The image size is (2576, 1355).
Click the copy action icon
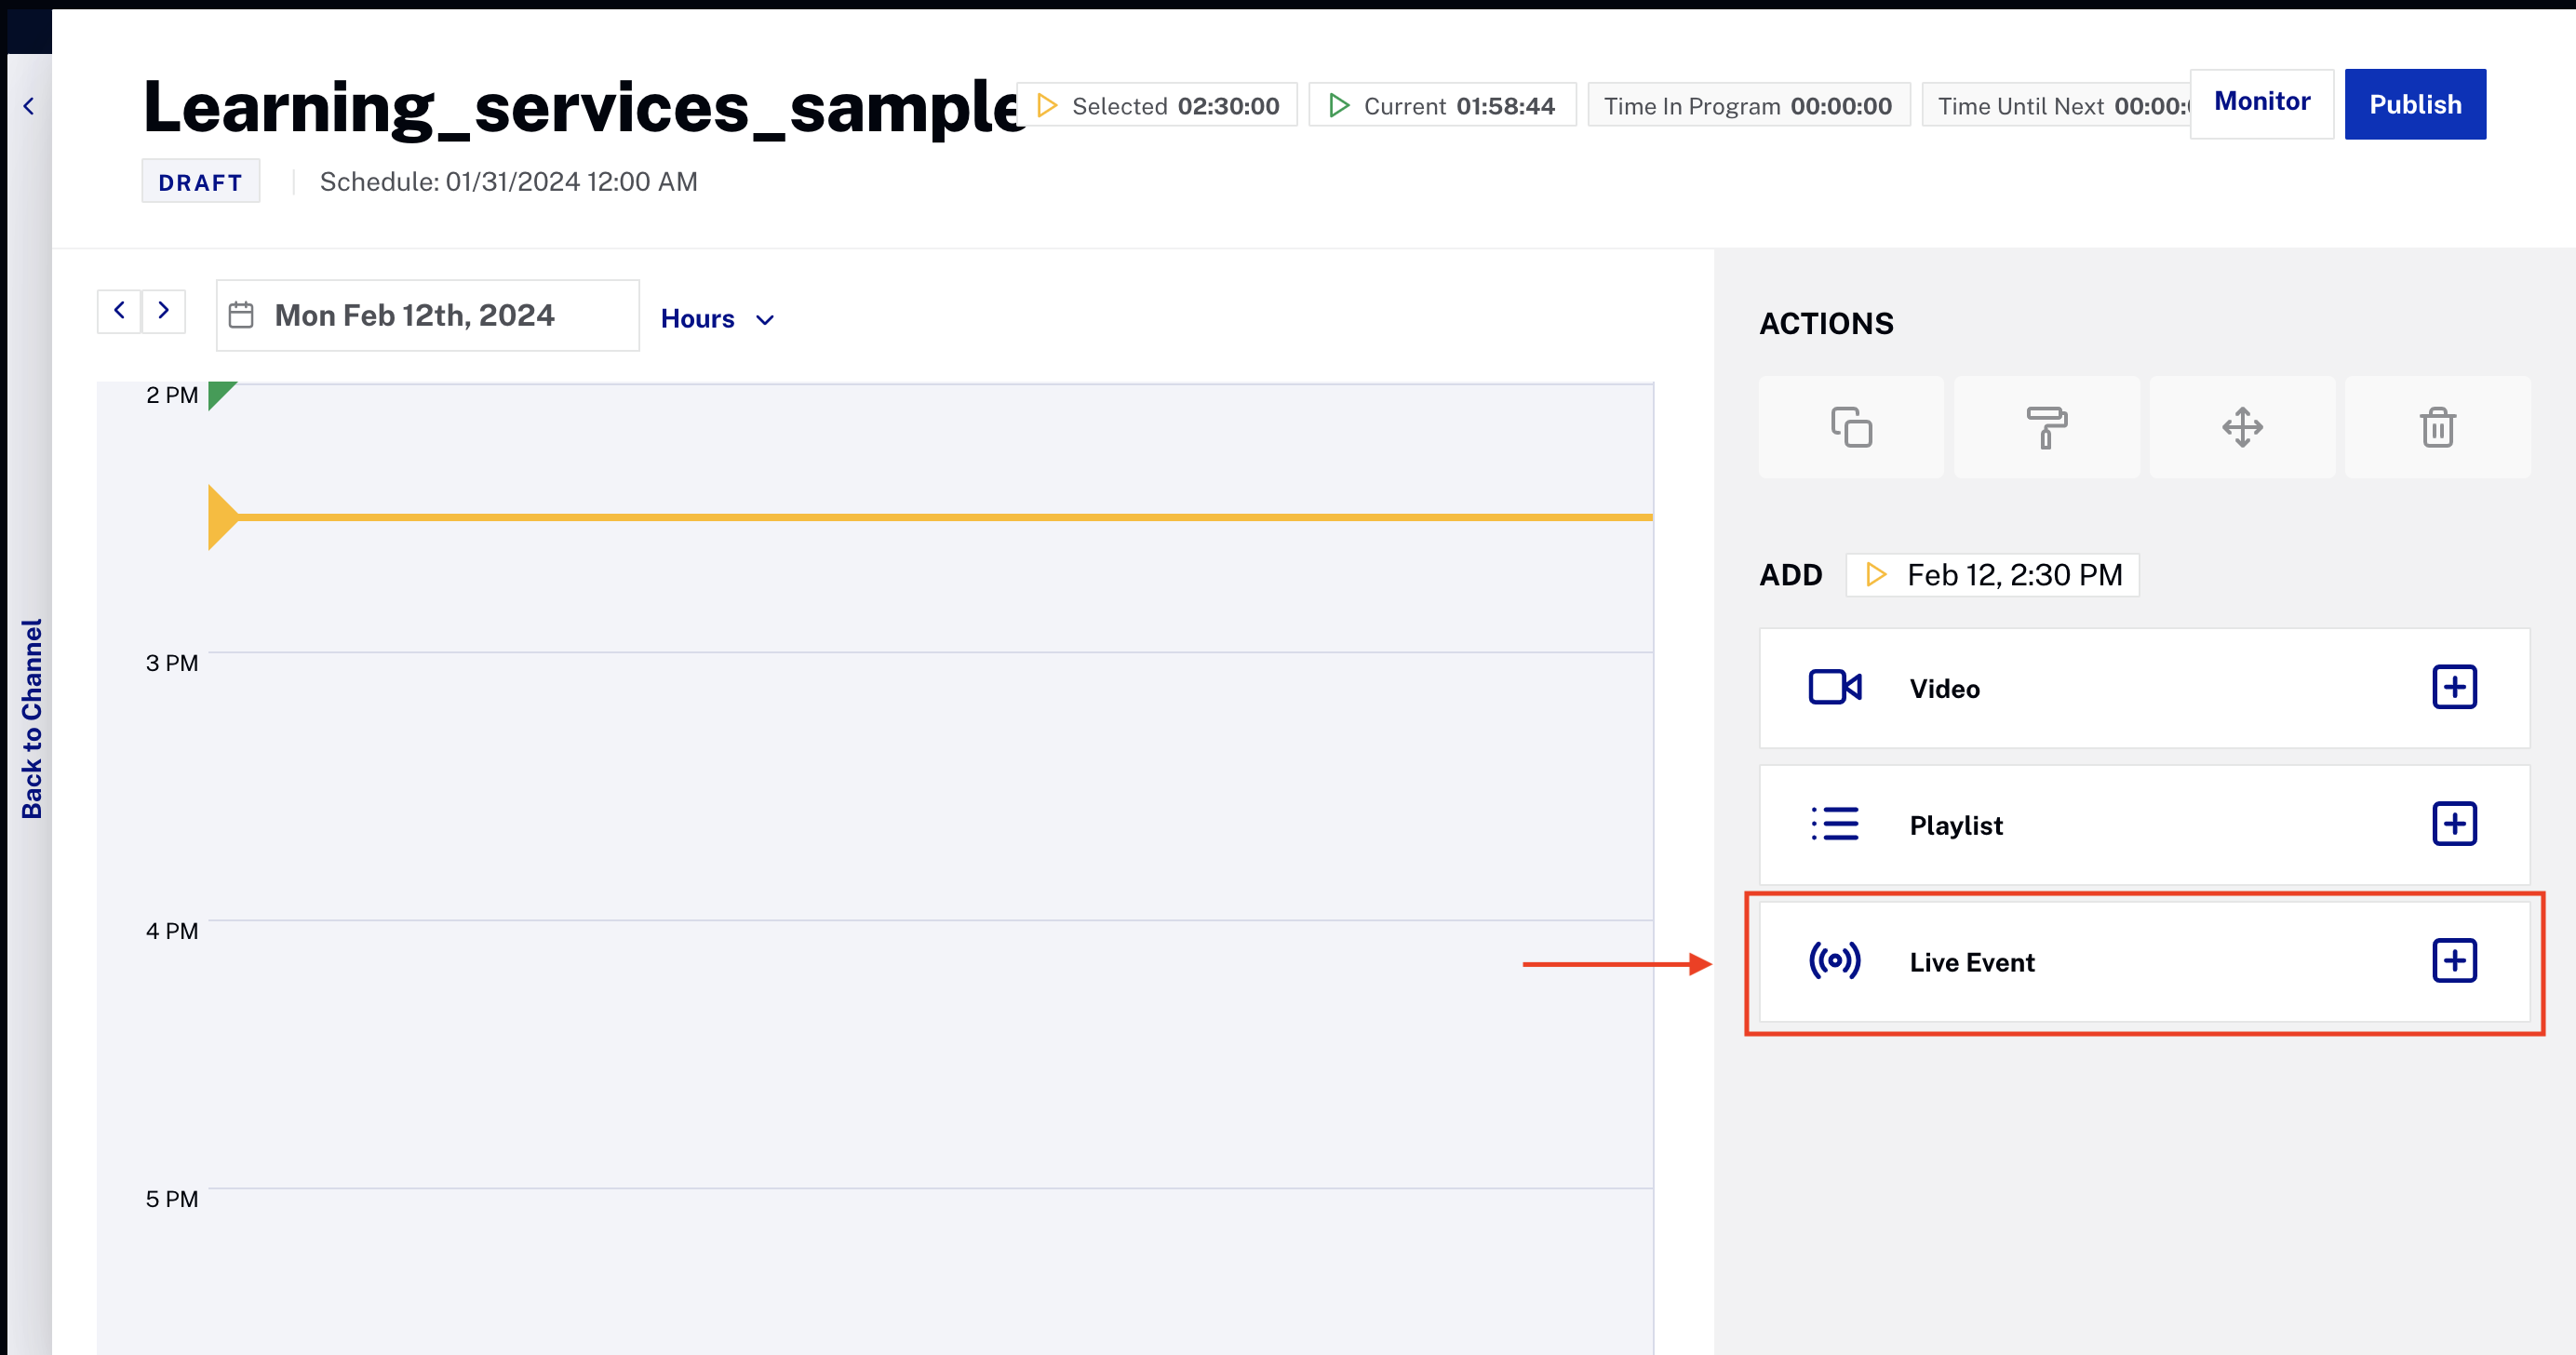pyautogui.click(x=1850, y=427)
